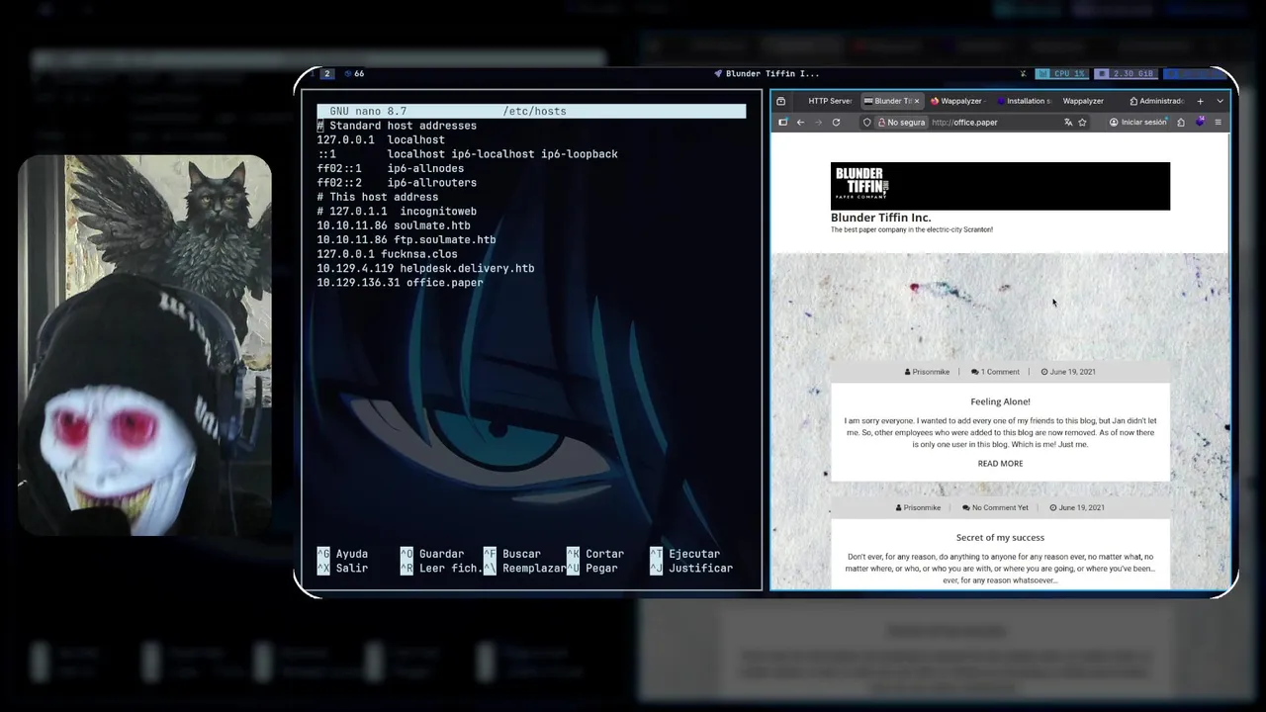Click the '10.129.136.31 office.paper' line in nano
The width and height of the screenshot is (1266, 712).
click(x=400, y=282)
